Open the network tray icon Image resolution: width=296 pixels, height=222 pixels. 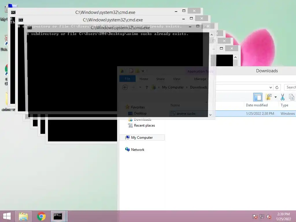[262, 217]
